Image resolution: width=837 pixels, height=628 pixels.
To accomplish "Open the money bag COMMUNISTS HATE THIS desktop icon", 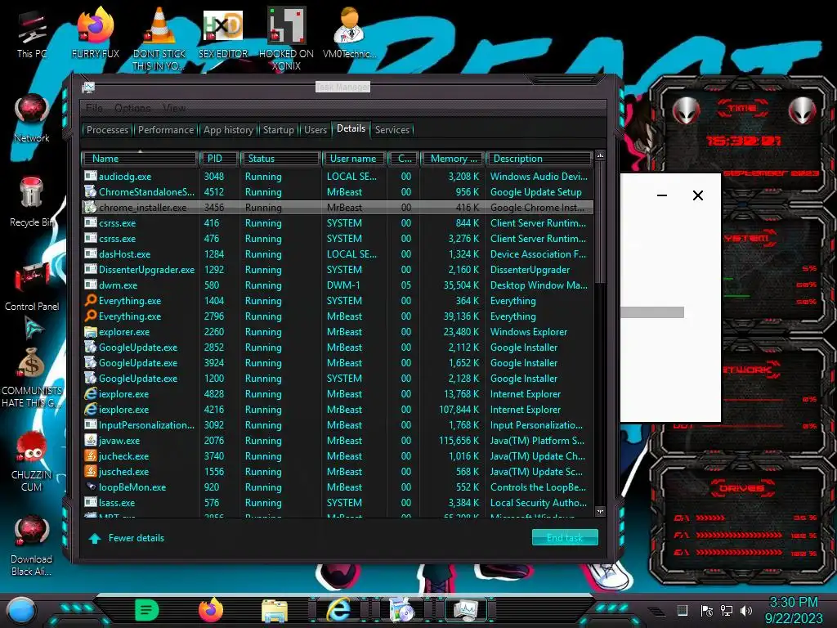I will click(32, 377).
